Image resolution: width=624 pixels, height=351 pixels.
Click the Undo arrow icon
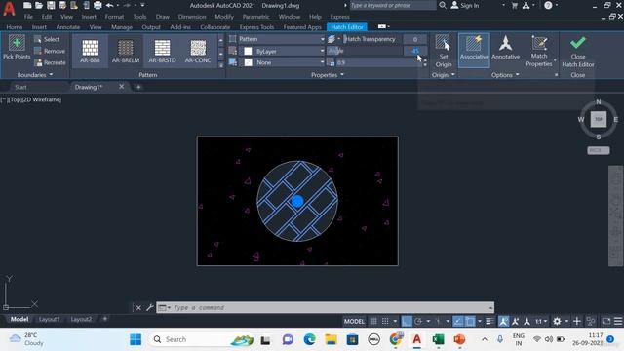tap(110, 5)
